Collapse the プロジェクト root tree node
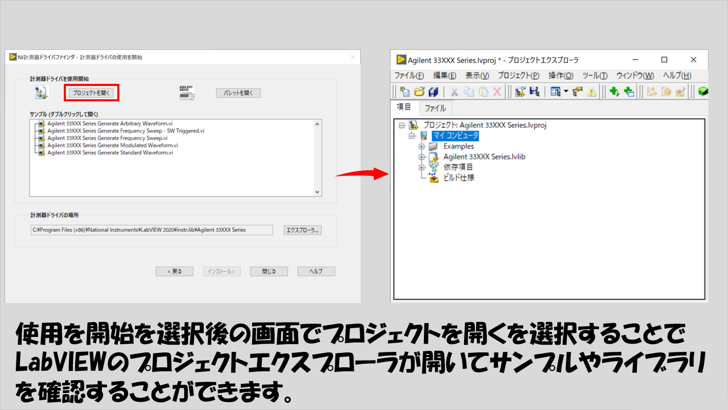This screenshot has height=410, width=728. [x=401, y=125]
